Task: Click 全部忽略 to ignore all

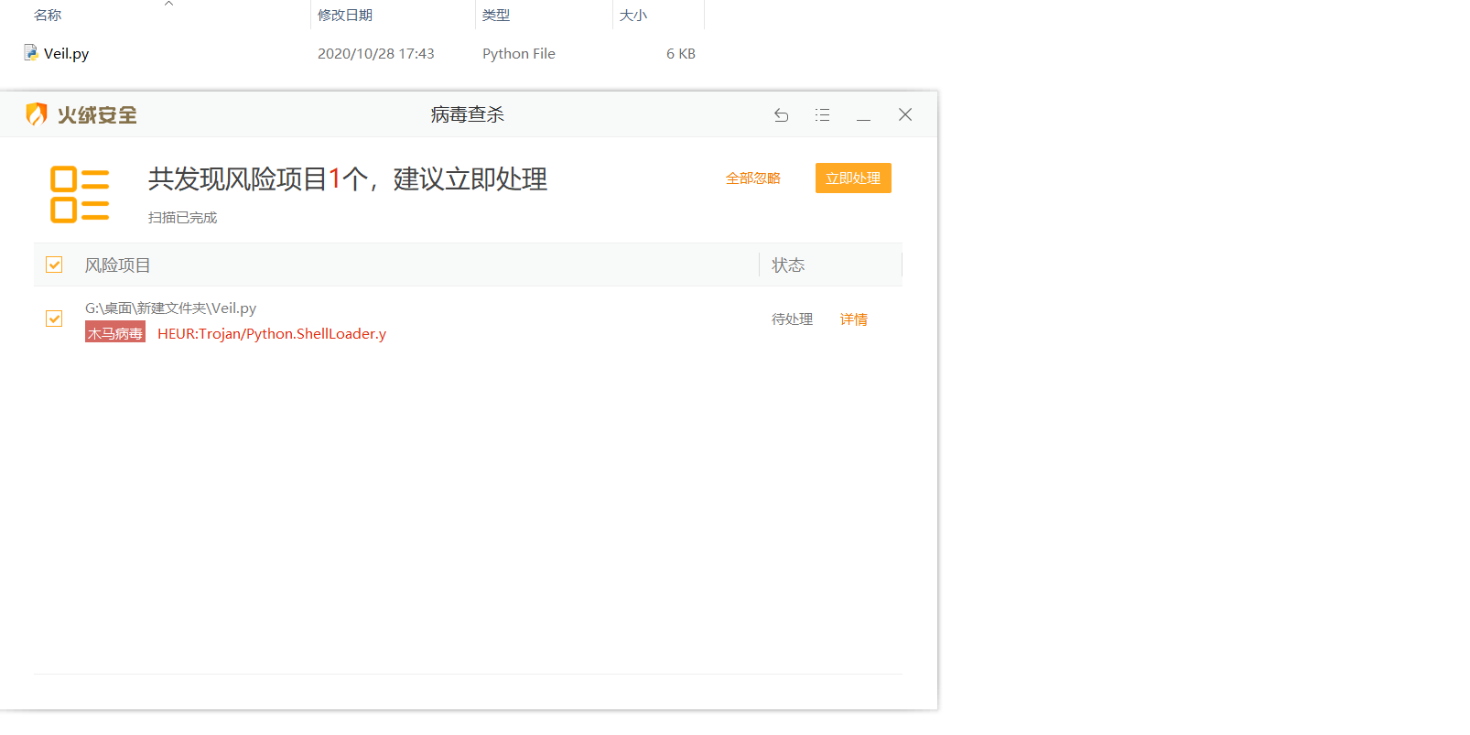Action: pos(753,178)
